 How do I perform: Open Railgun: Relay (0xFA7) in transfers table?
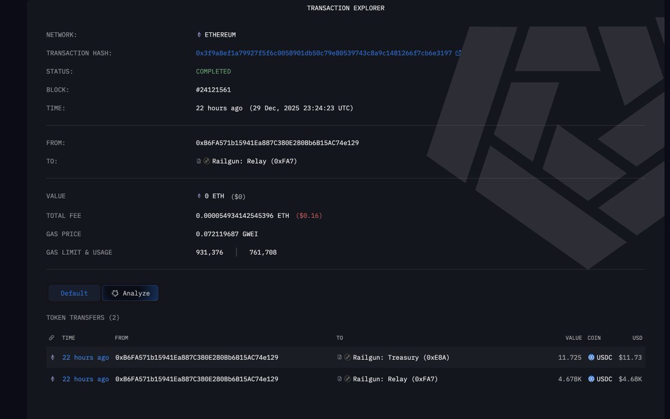point(395,379)
